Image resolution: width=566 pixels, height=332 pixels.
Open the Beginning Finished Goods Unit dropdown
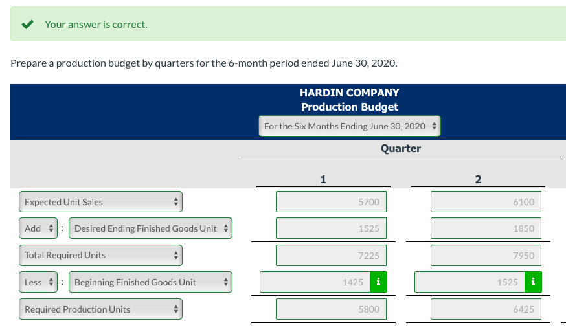[x=150, y=282]
